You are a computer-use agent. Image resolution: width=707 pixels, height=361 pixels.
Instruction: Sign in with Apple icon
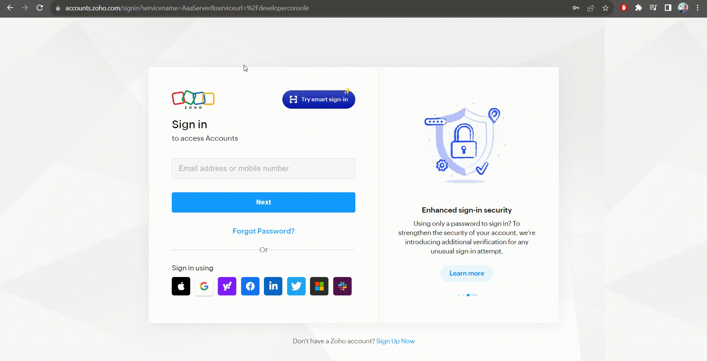(181, 286)
